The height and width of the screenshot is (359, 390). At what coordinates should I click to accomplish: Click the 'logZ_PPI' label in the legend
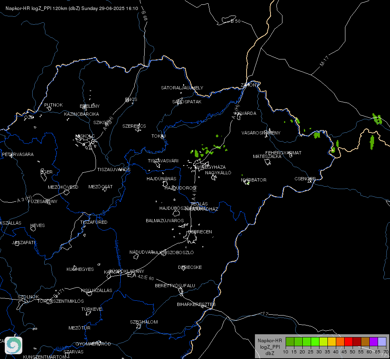[270, 347]
